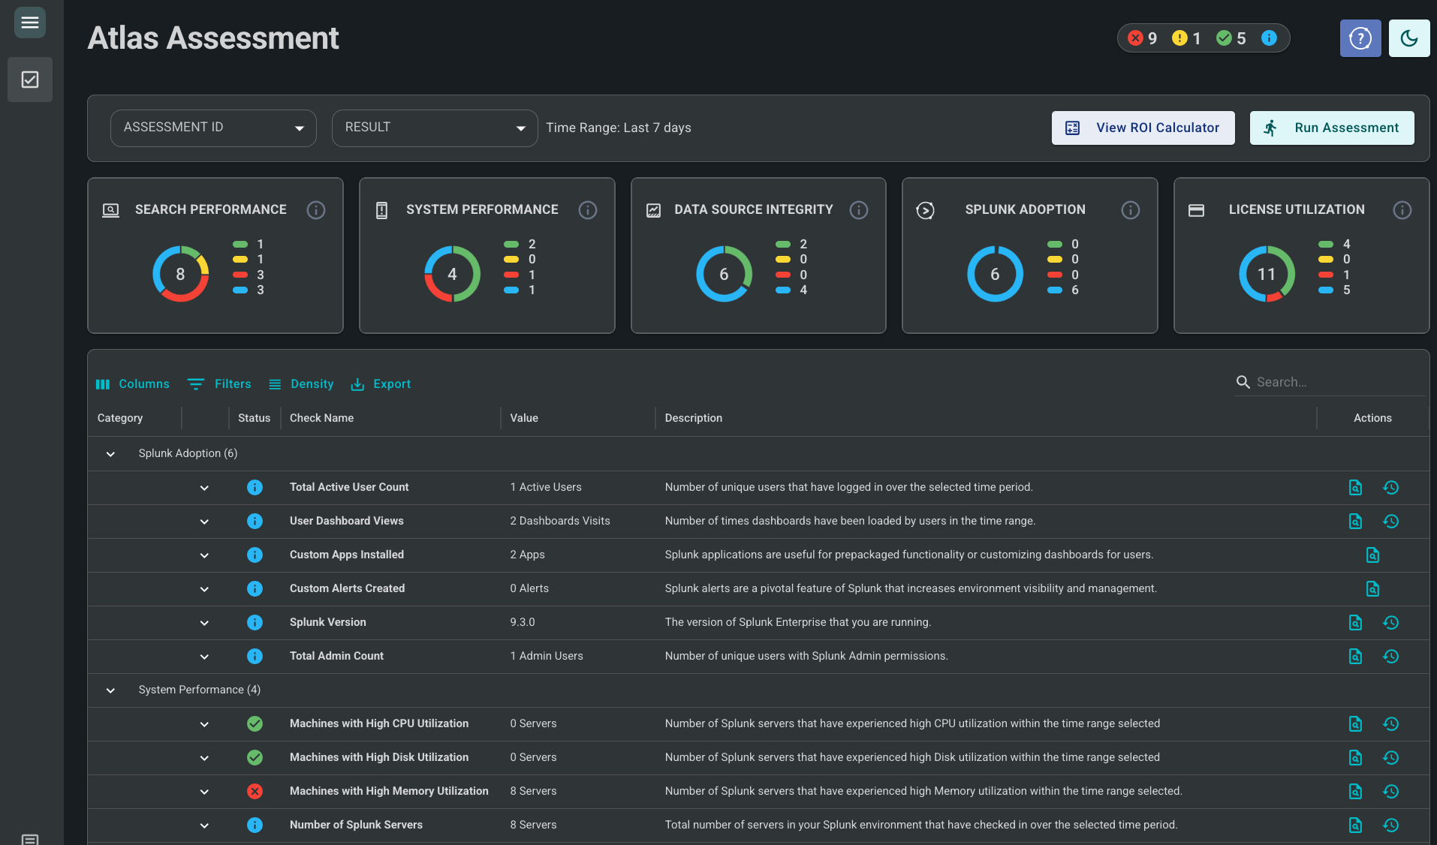This screenshot has height=845, width=1437.
Task: Open search for High Memory Utilization row
Action: click(x=1355, y=792)
